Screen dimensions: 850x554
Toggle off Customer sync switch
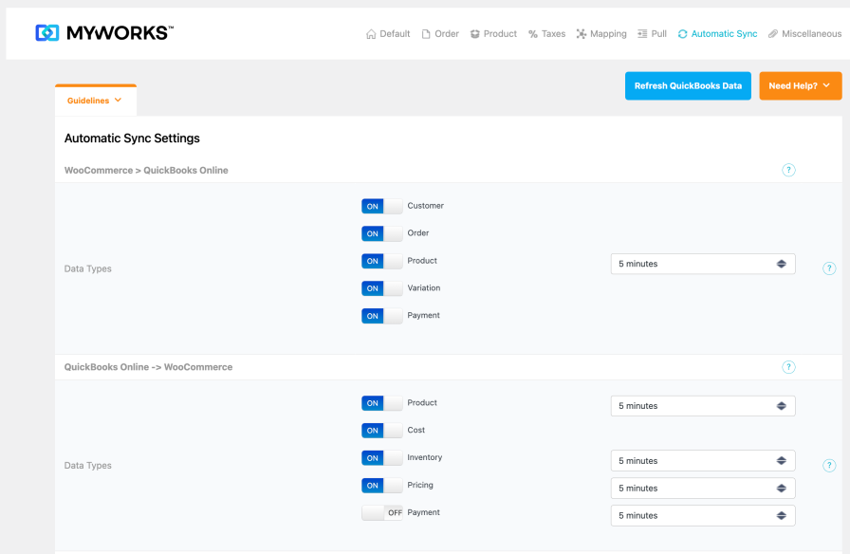pos(381,206)
